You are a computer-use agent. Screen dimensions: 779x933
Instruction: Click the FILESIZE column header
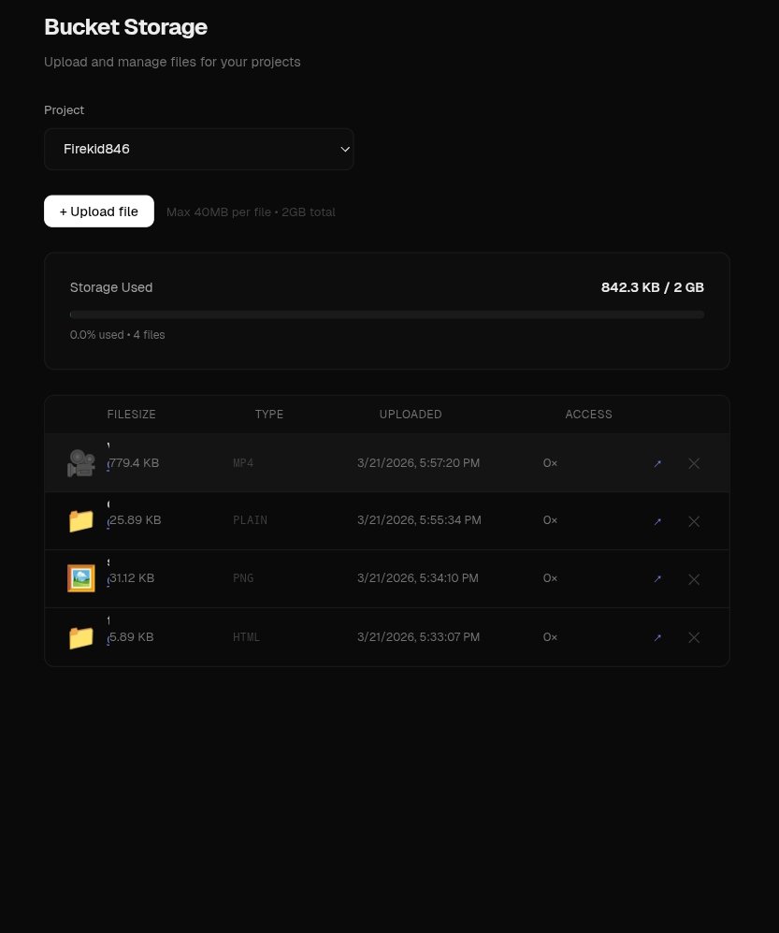[x=132, y=415]
